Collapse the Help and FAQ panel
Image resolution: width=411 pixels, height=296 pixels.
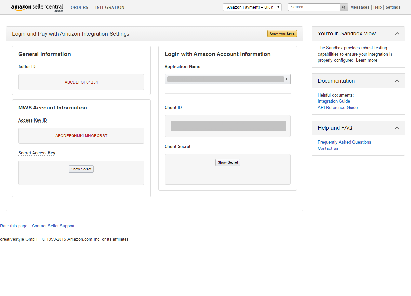397,128
